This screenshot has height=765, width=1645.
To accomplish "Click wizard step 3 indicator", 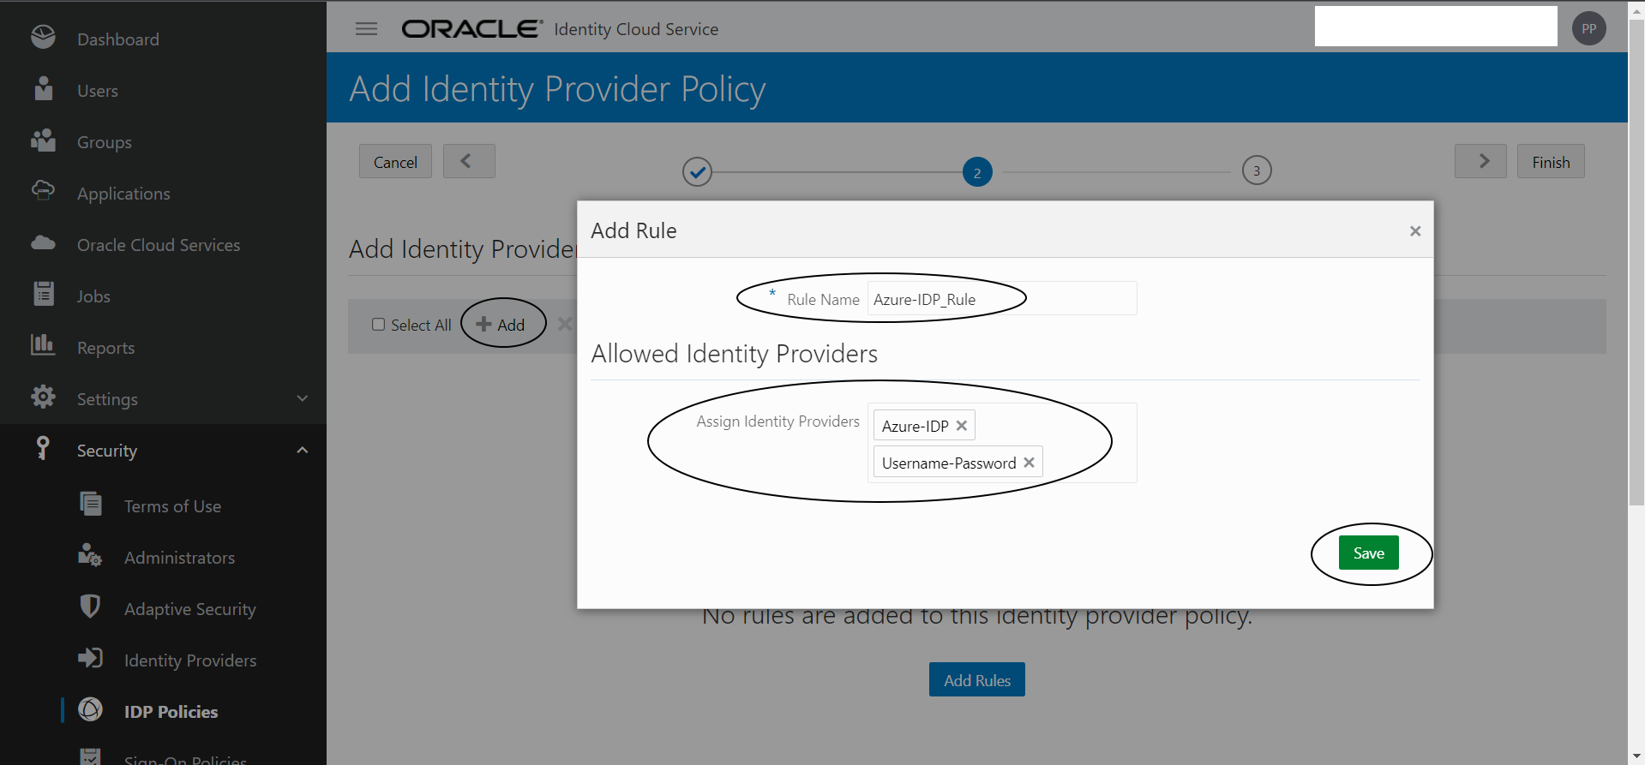I will pos(1257,170).
